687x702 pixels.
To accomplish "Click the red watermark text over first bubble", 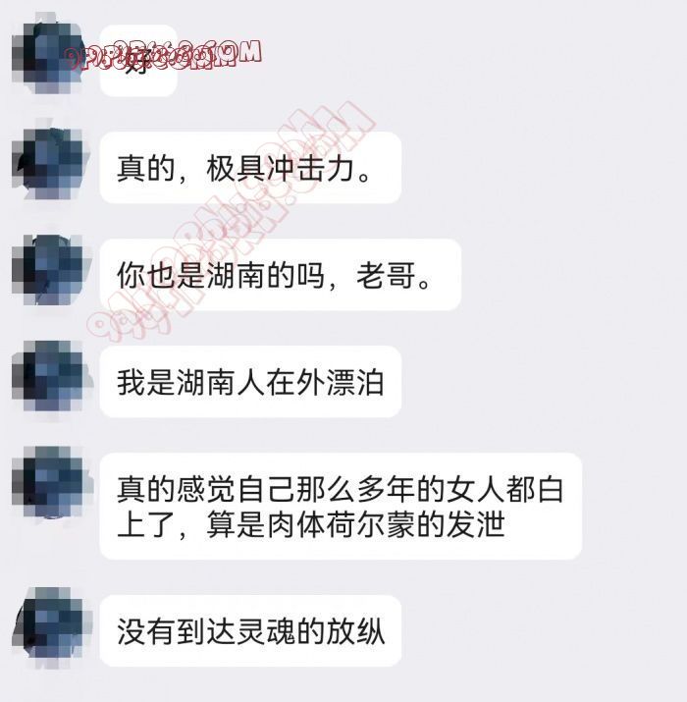I will 162,56.
